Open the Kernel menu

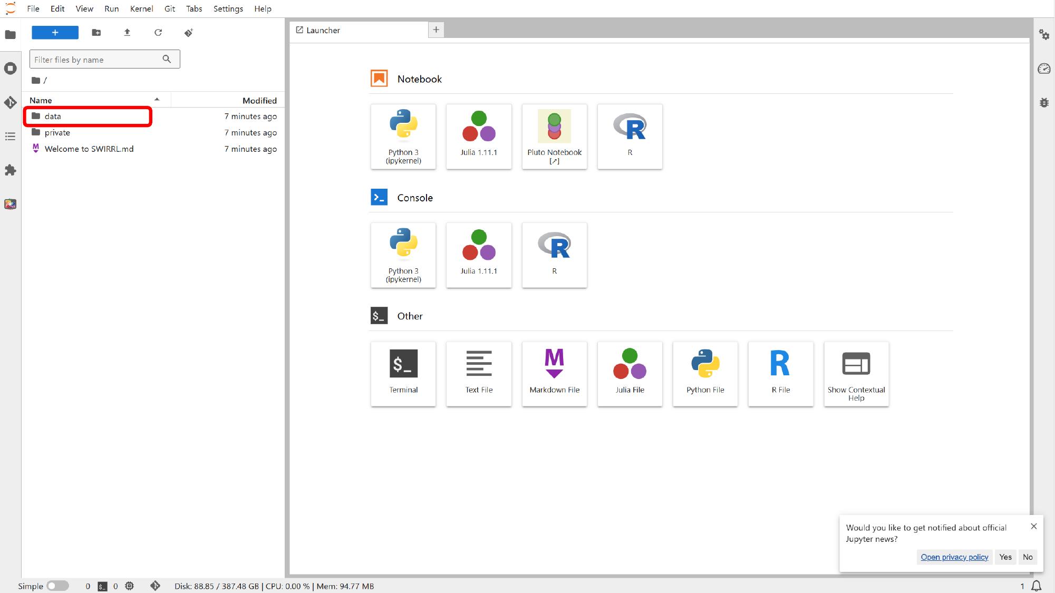click(141, 8)
